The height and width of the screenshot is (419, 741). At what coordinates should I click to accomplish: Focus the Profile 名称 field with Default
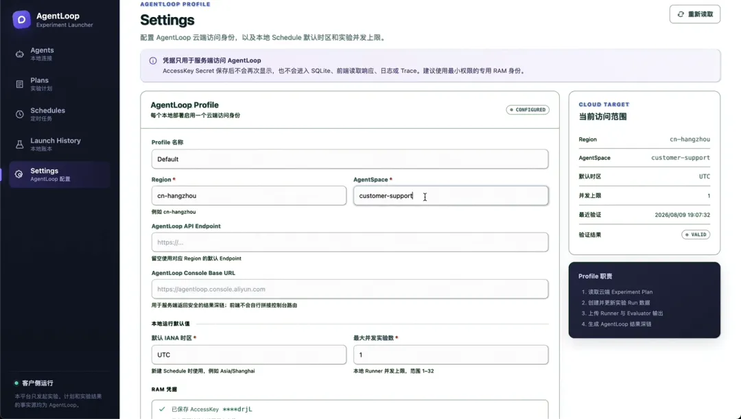tap(350, 159)
